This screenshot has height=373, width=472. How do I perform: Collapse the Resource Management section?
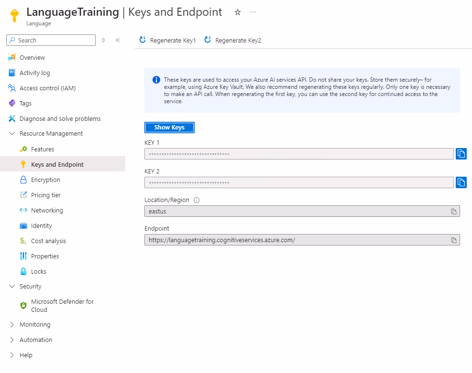12,134
